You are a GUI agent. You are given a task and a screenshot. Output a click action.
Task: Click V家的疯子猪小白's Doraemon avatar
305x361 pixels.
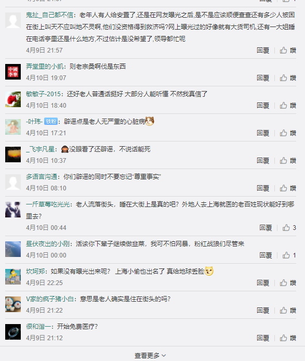[x=13, y=304]
